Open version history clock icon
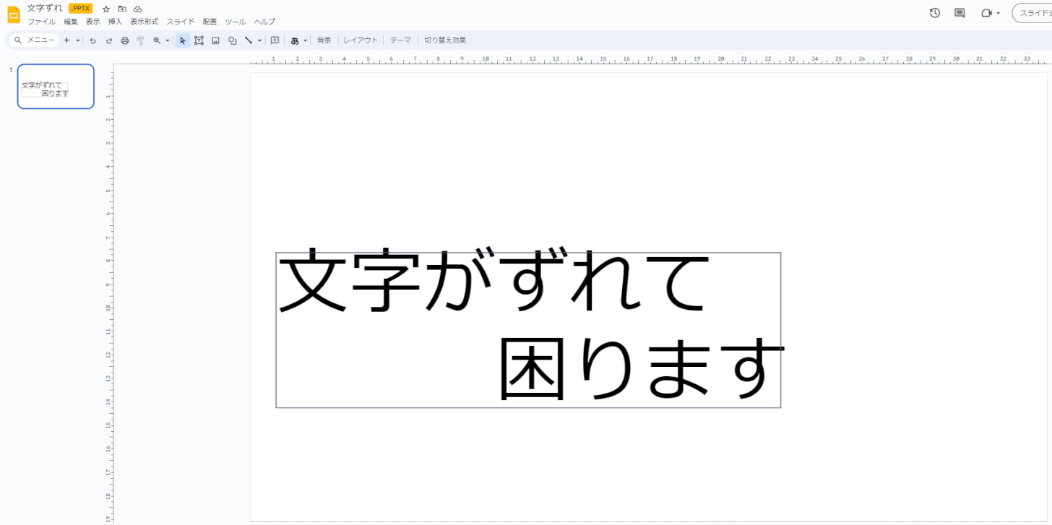Screen dimensions: 1052x525 pyautogui.click(x=934, y=13)
